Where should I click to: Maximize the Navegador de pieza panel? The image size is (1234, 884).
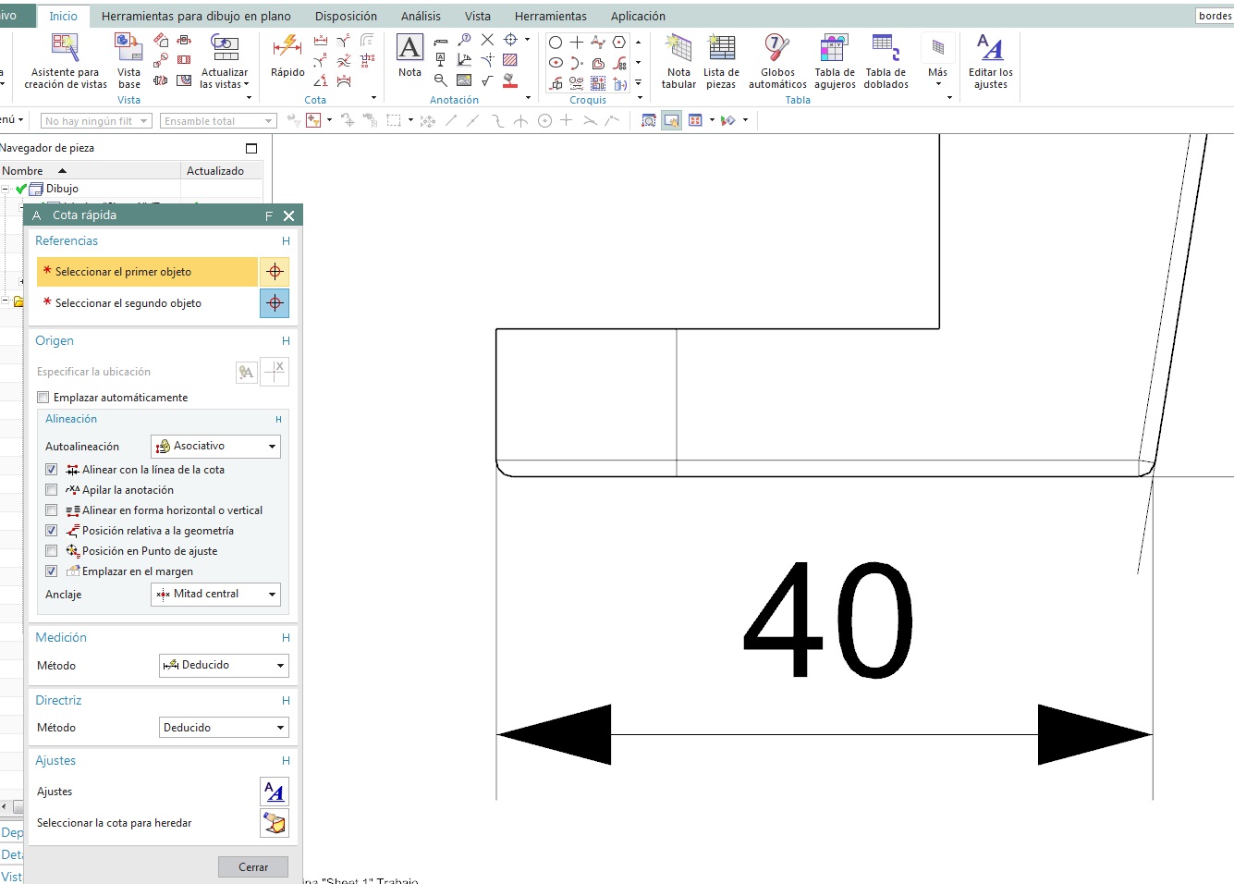[x=251, y=148]
